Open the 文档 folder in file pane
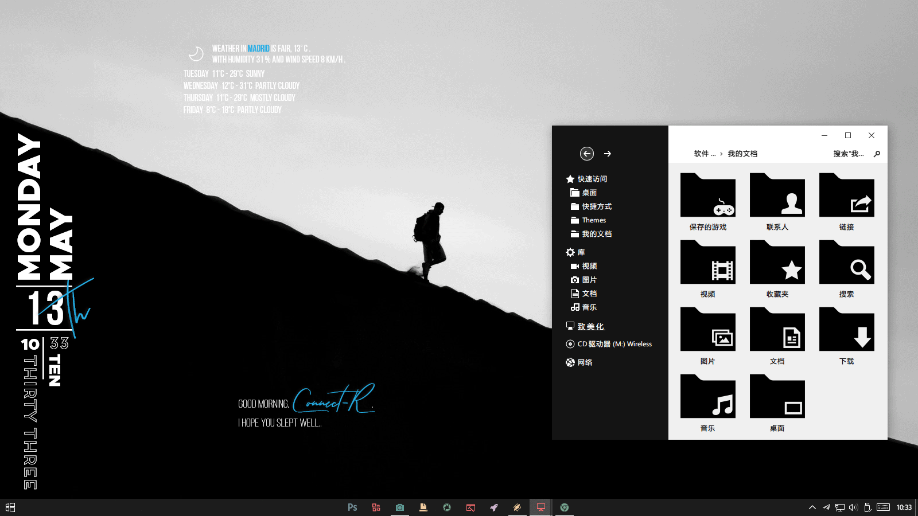Screen dimensions: 918x516 777,335
